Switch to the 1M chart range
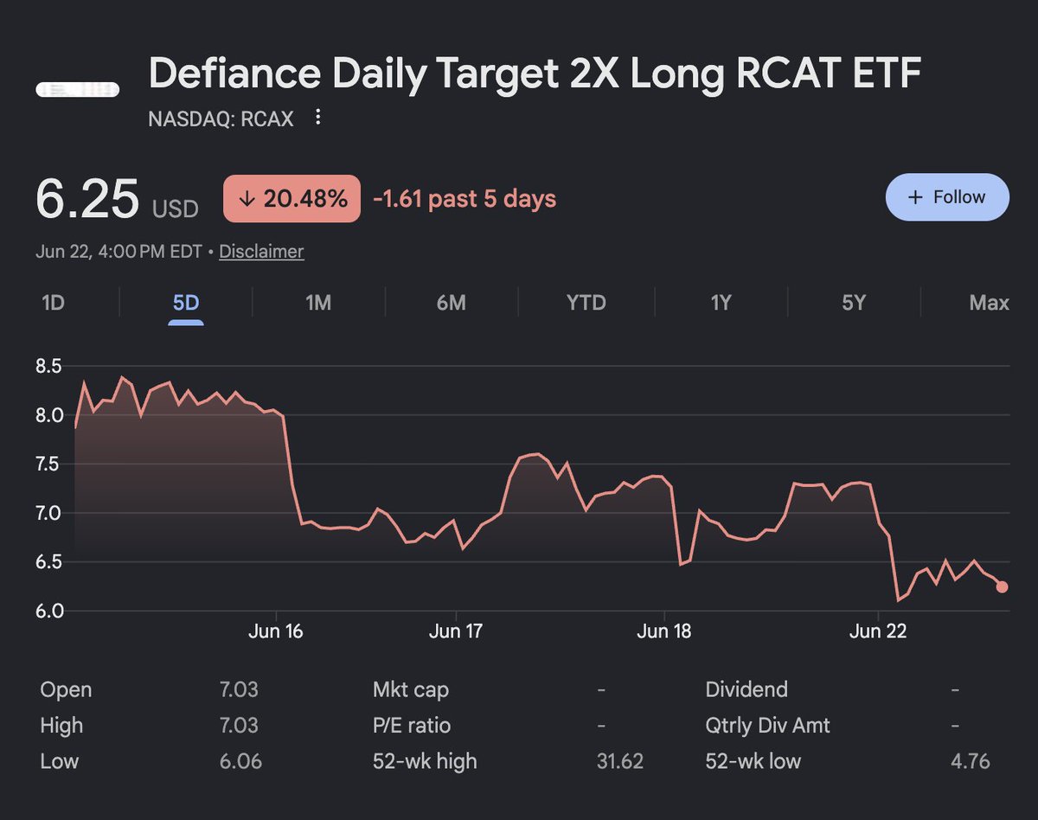 (318, 303)
